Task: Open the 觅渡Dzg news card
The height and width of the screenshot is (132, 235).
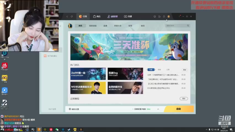Action: (x=125, y=74)
